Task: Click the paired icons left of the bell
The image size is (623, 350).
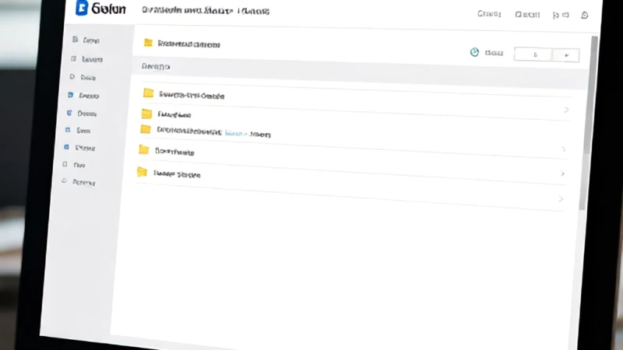Action: pyautogui.click(x=561, y=15)
